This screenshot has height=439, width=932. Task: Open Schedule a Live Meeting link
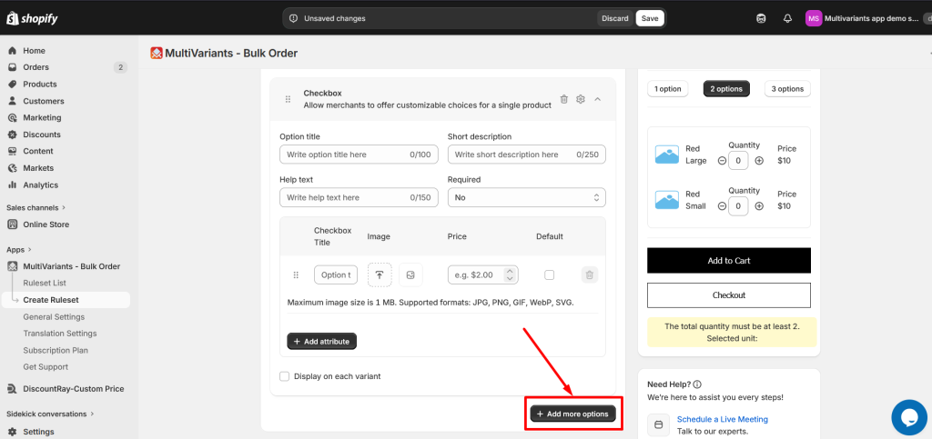point(722,419)
